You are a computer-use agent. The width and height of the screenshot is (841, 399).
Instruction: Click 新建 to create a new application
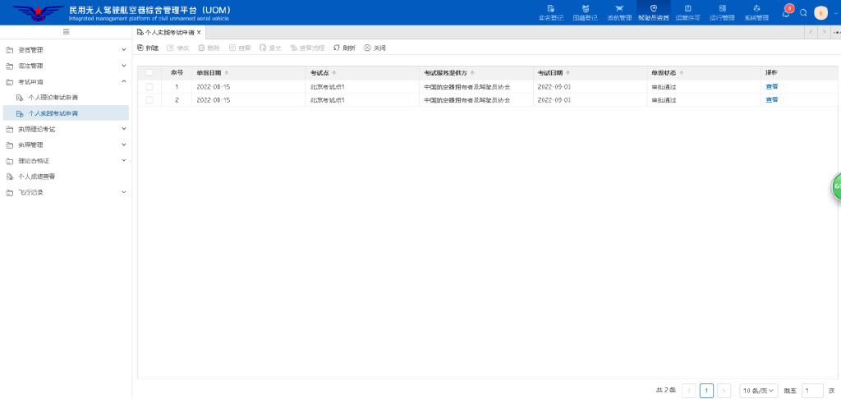pos(148,48)
